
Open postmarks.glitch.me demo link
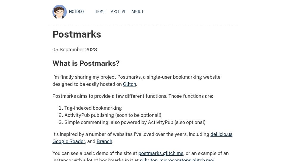(161, 153)
